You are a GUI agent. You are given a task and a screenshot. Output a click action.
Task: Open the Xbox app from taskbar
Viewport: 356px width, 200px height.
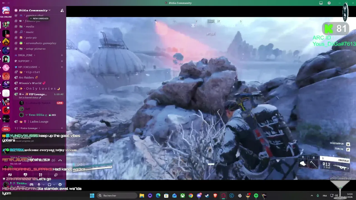point(182,196)
